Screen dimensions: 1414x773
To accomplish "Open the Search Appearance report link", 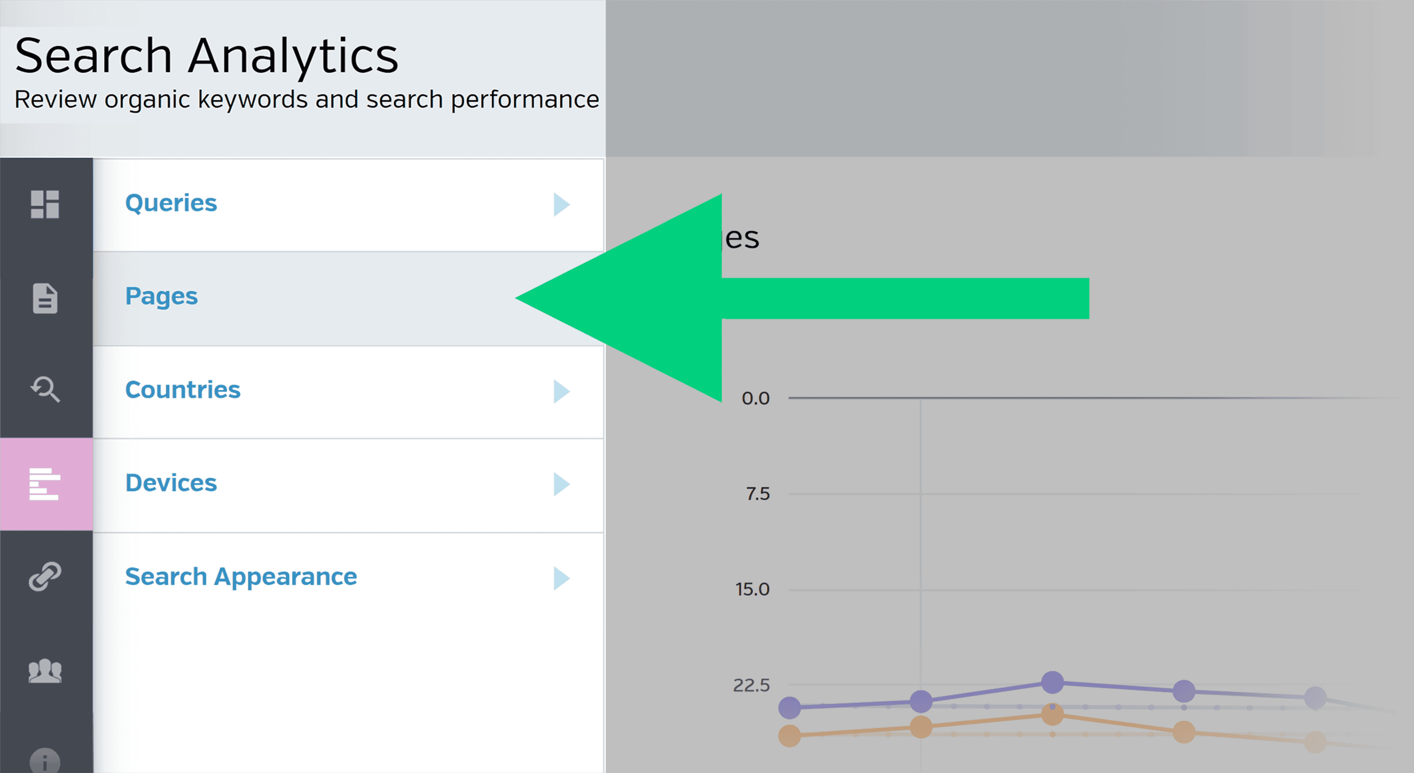I will click(x=241, y=577).
